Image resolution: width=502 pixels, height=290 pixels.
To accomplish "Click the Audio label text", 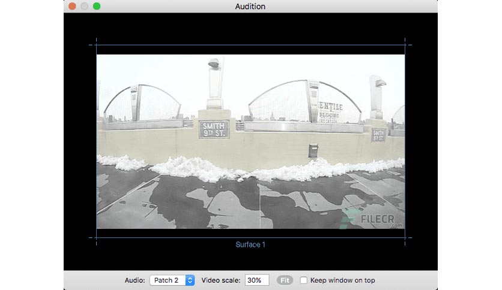I will tap(135, 280).
